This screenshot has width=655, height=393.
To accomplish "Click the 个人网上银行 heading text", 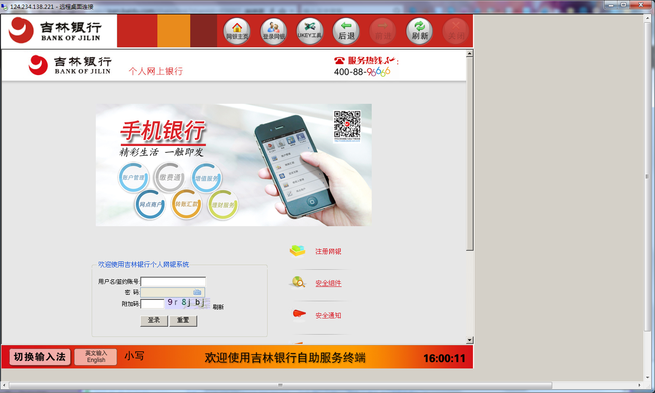I will 156,71.
